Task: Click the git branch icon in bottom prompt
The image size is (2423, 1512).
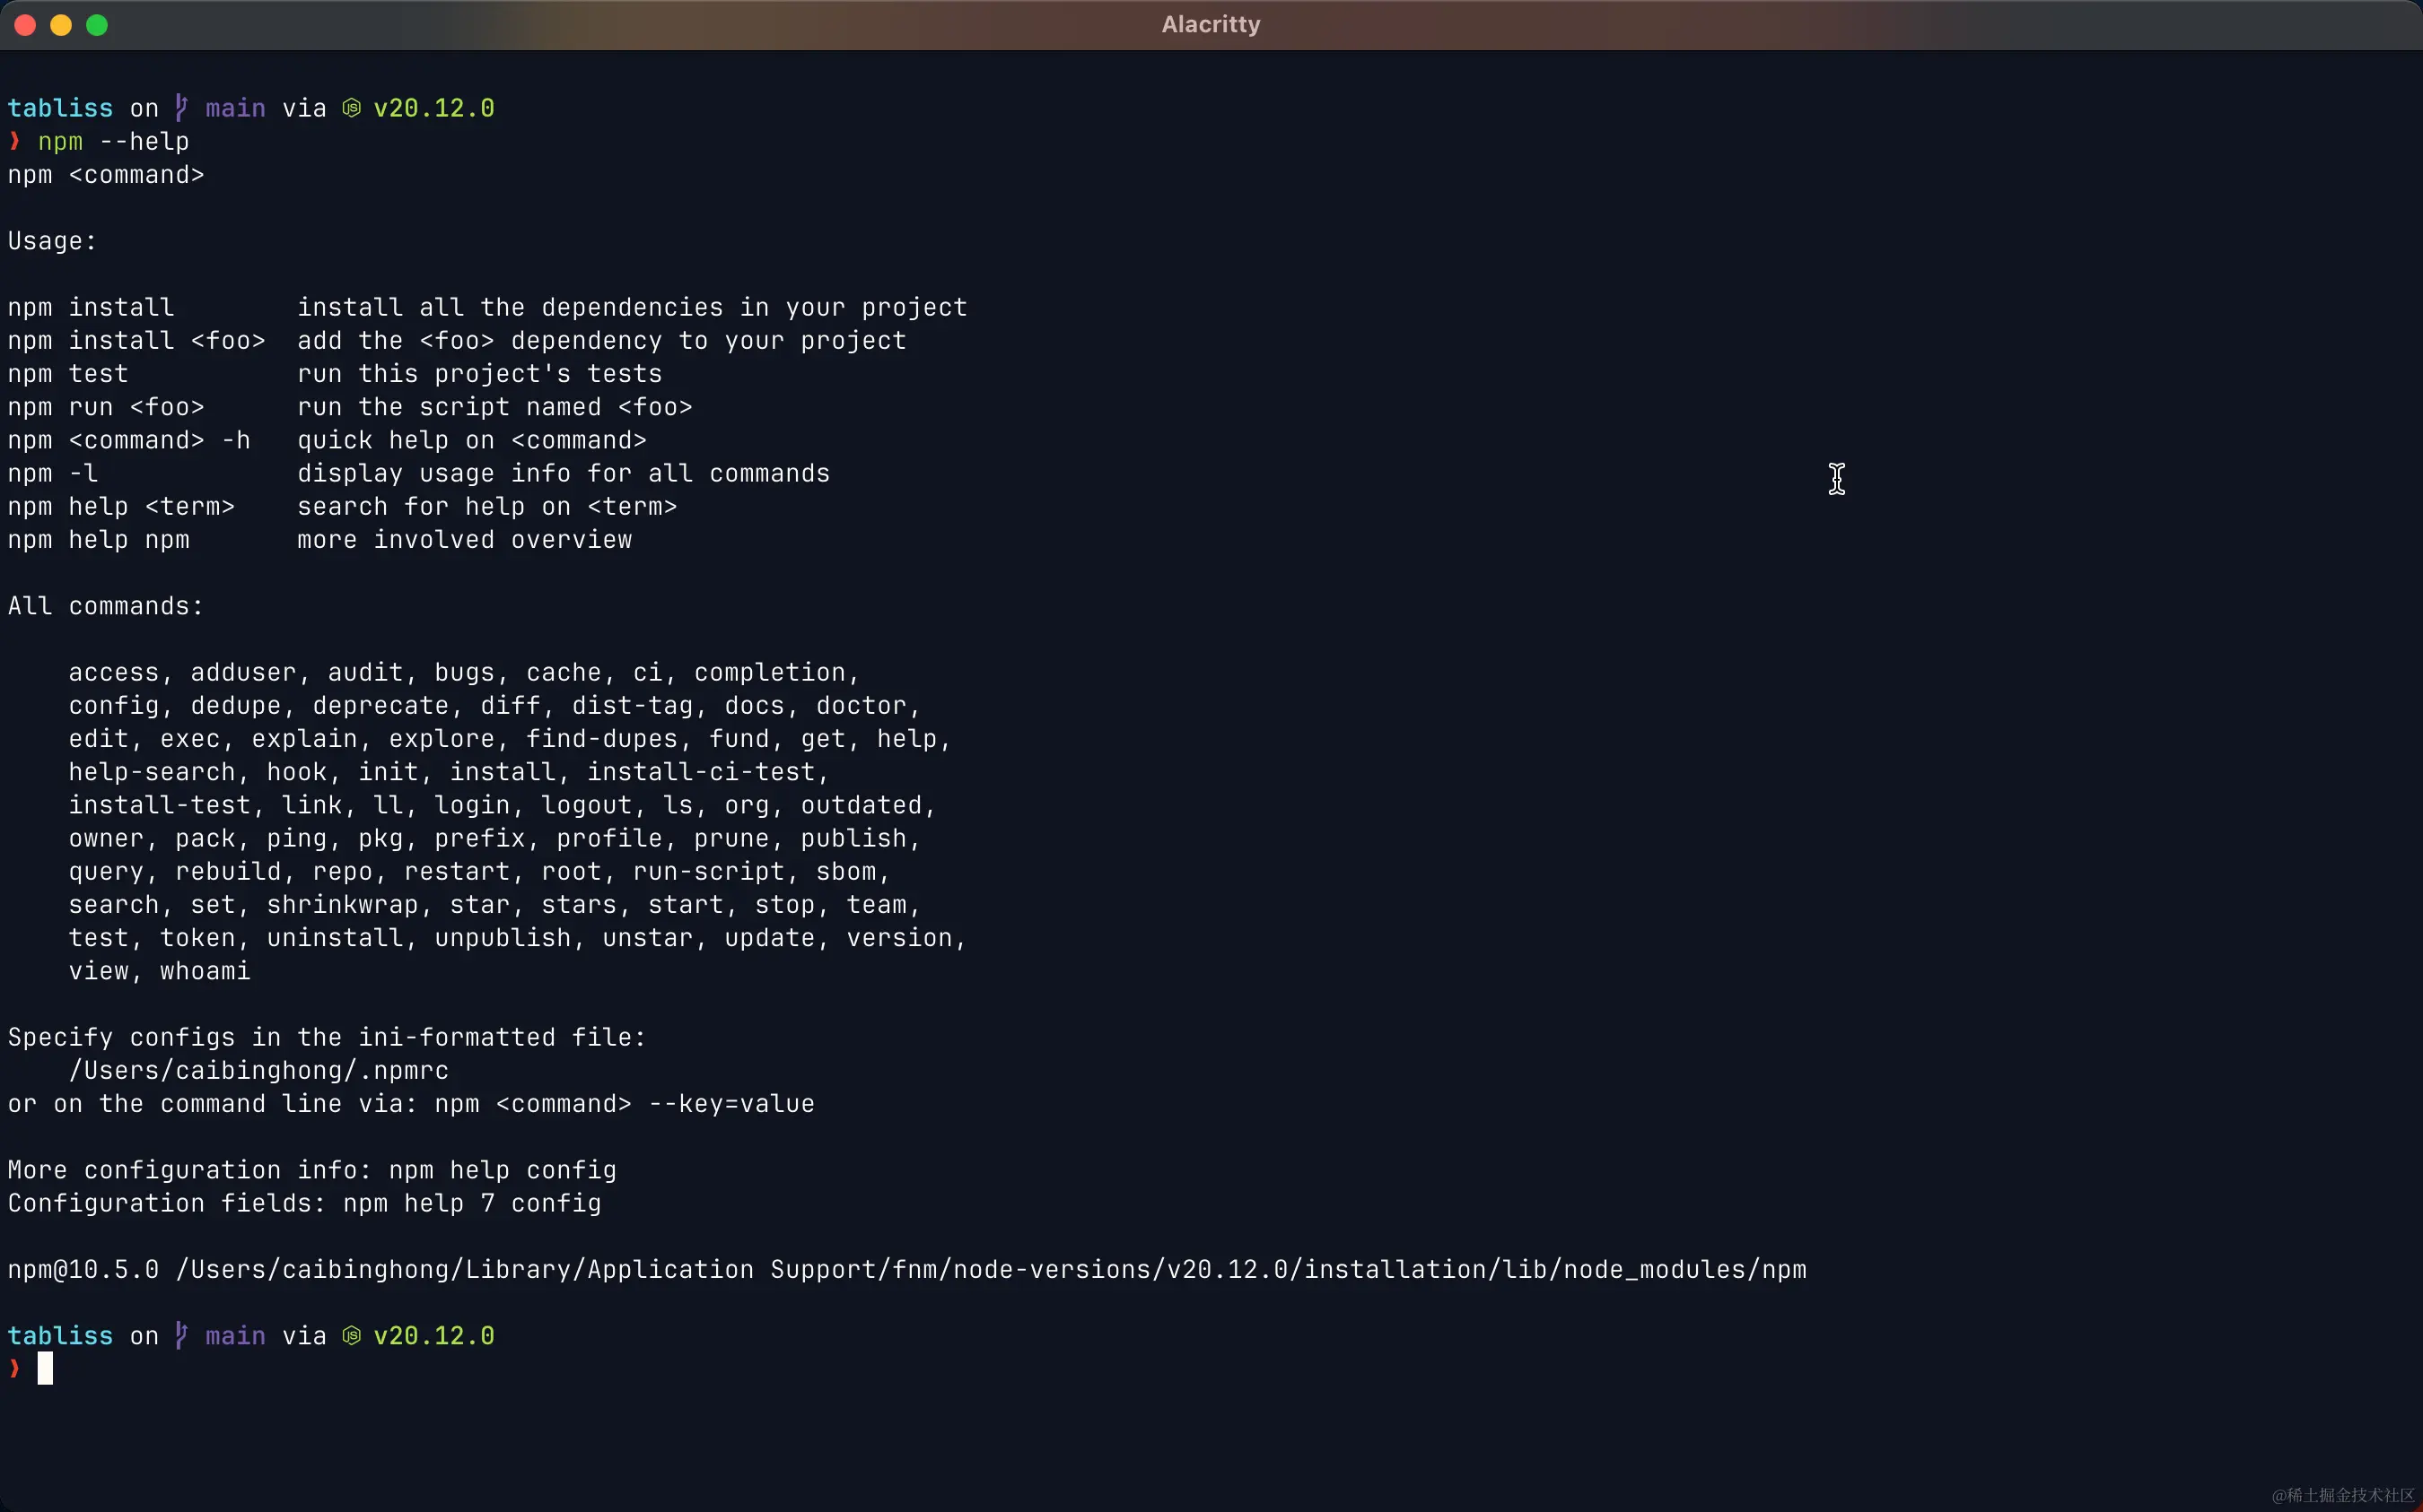Action: [181, 1336]
